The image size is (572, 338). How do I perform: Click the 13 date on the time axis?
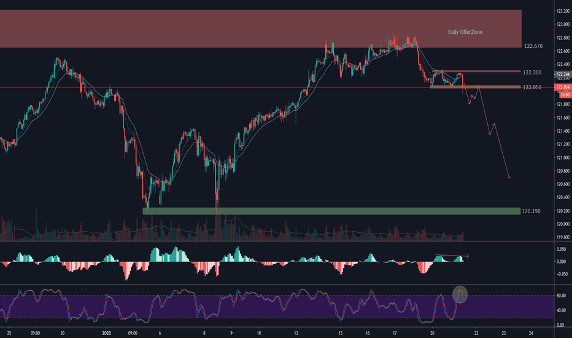[x=296, y=332]
